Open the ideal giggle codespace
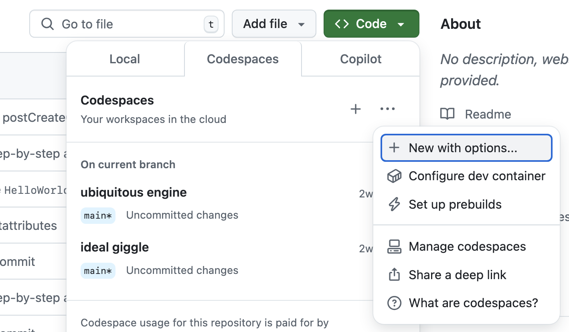This screenshot has height=332, width=569. coord(115,247)
